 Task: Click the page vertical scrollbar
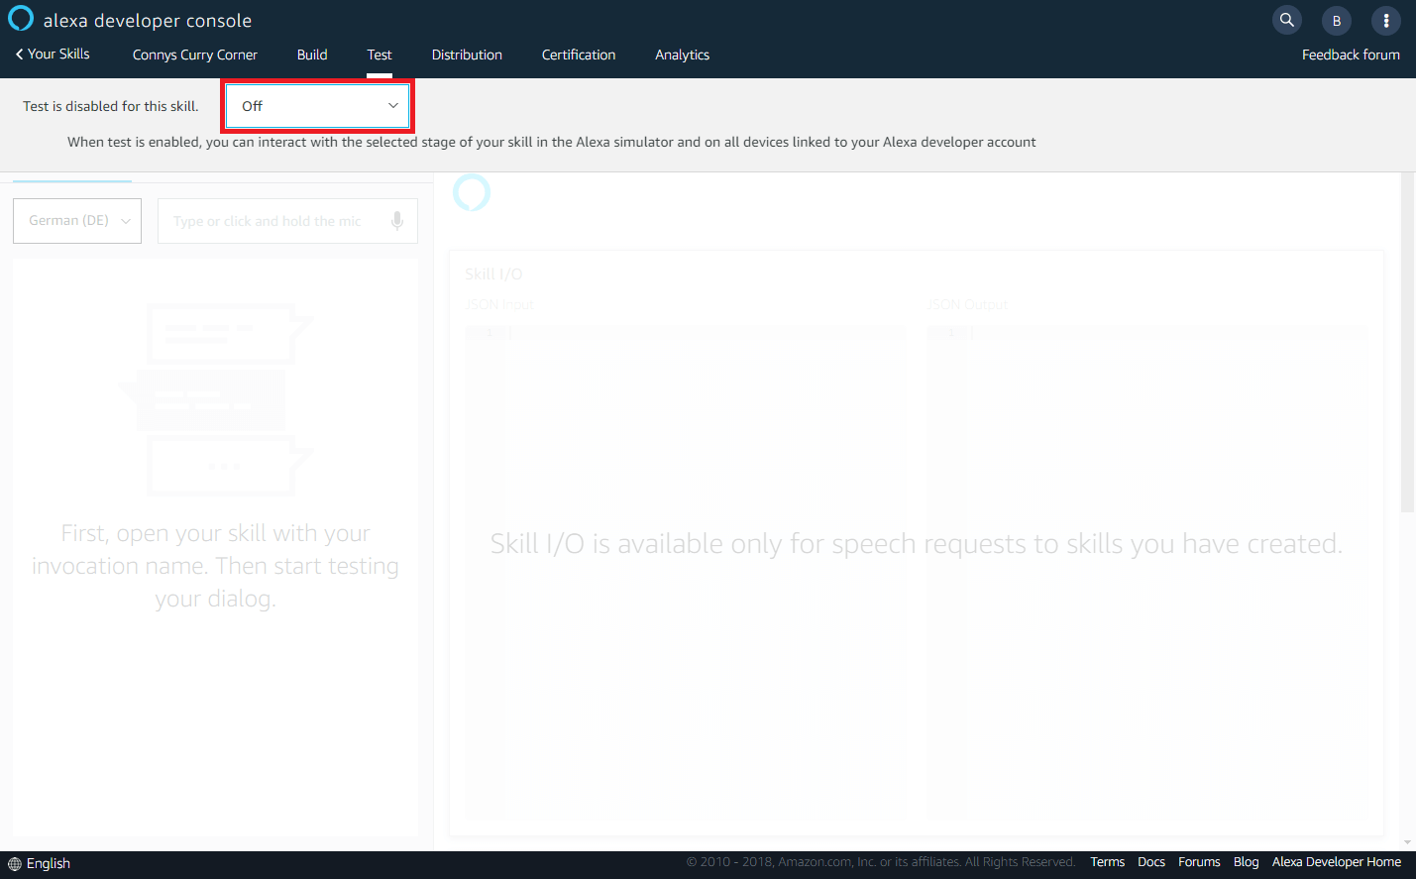click(x=1407, y=342)
